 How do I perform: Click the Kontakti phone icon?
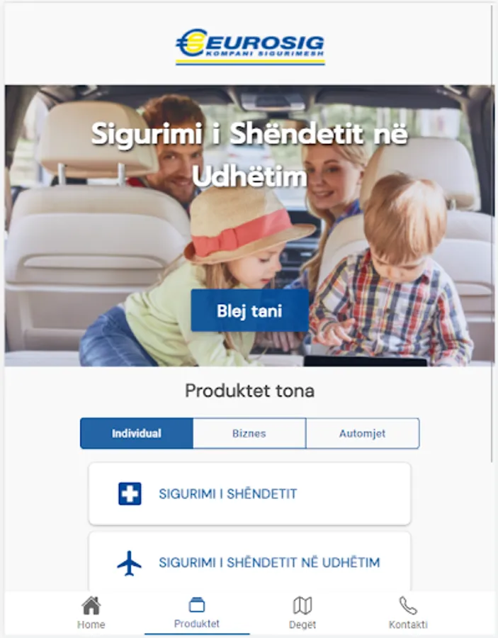[408, 605]
